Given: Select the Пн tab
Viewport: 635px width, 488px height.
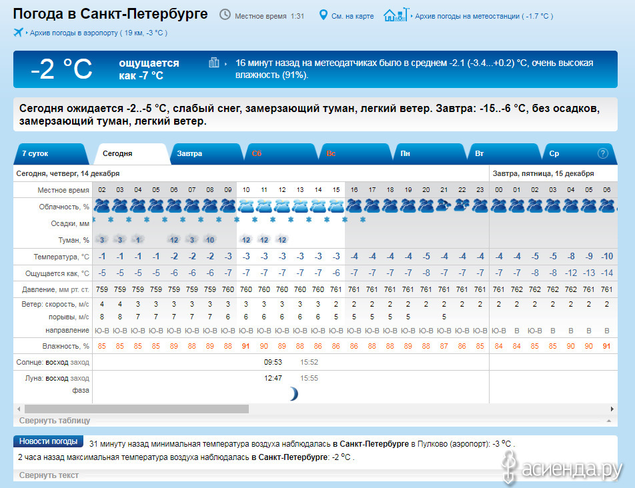Looking at the screenshot, I should [x=430, y=154].
